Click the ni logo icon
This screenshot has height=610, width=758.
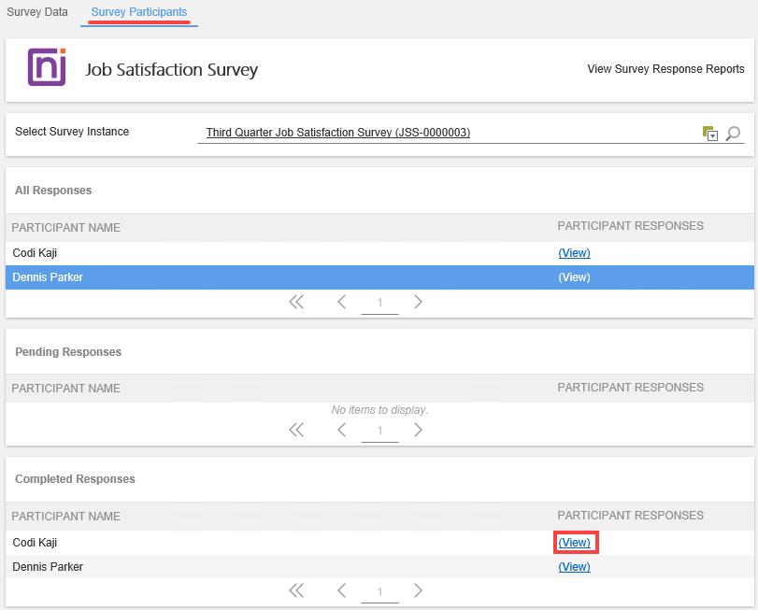47,67
